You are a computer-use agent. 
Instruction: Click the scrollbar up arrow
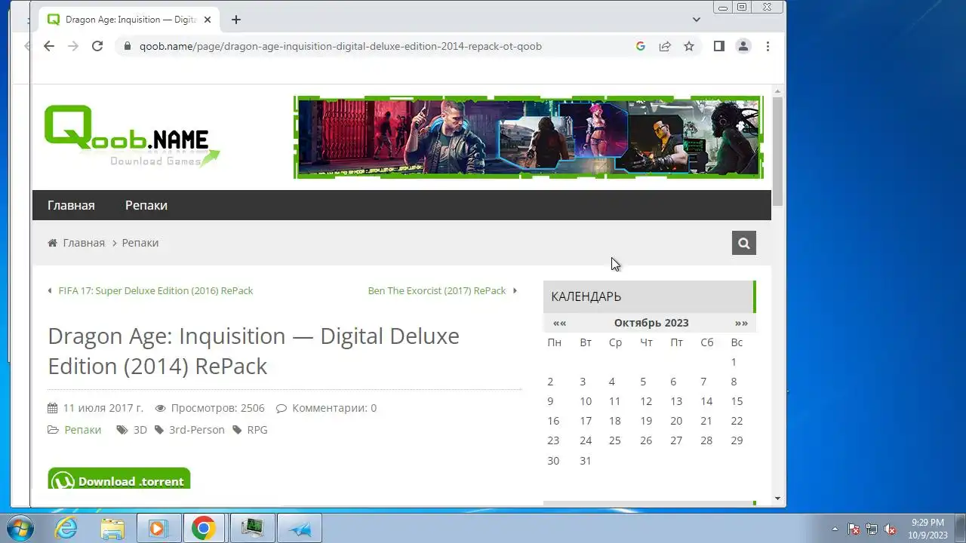pyautogui.click(x=778, y=90)
